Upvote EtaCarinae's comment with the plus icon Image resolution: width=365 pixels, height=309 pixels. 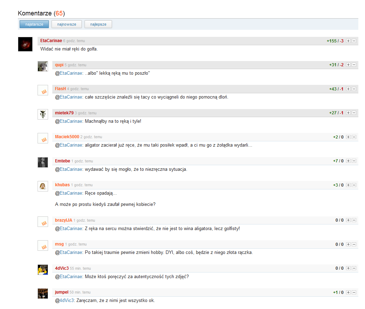[x=348, y=41]
